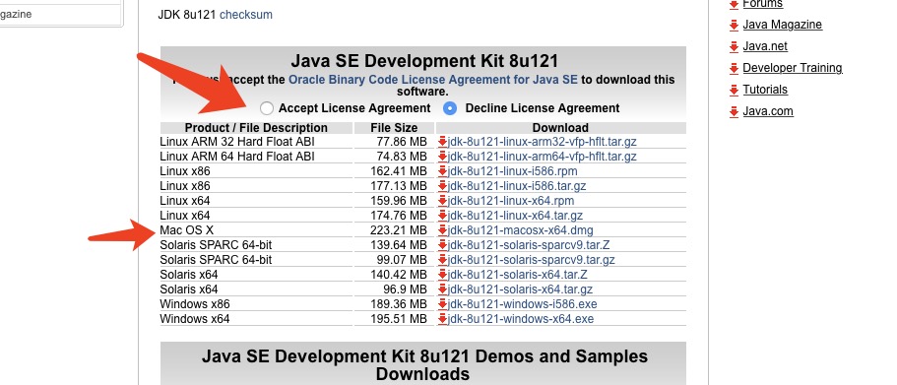Download jdk-8u121-linux-i586.tar.gz file
This screenshot has height=385, width=897.
(517, 186)
